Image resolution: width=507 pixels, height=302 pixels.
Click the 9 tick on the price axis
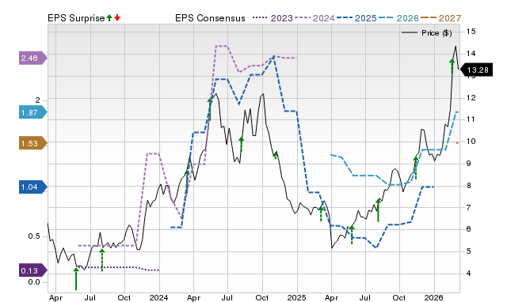pyautogui.click(x=468, y=164)
